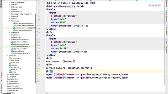
Task: Click the .editorconfig gear icon
Action: click(8, 74)
